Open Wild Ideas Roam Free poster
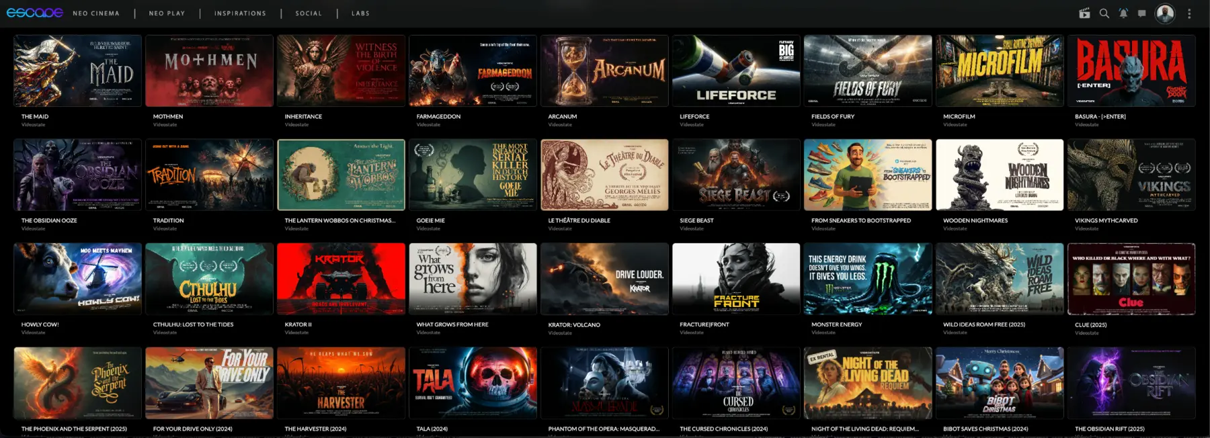The height and width of the screenshot is (438, 1210). point(1000,279)
